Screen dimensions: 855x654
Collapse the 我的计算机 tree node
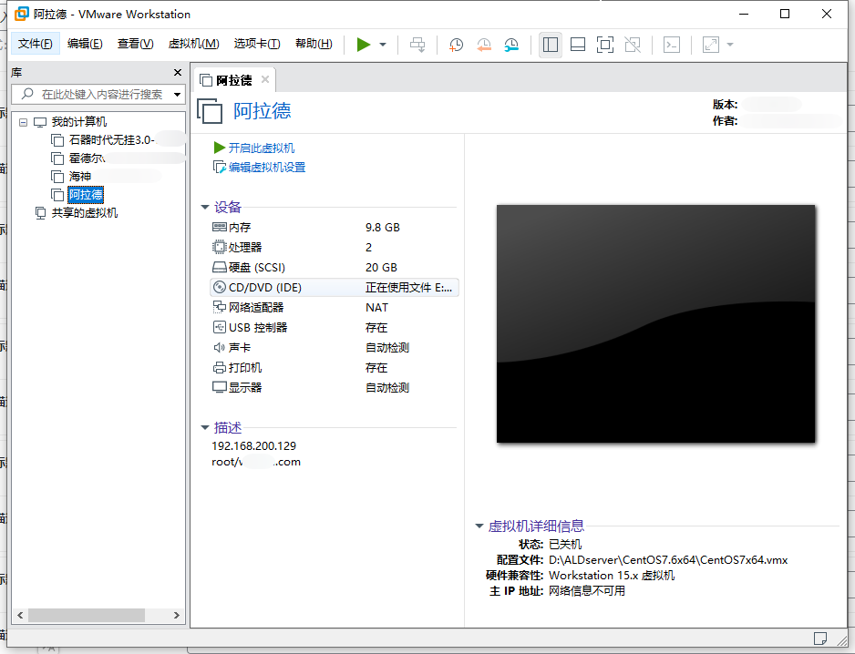click(x=23, y=122)
